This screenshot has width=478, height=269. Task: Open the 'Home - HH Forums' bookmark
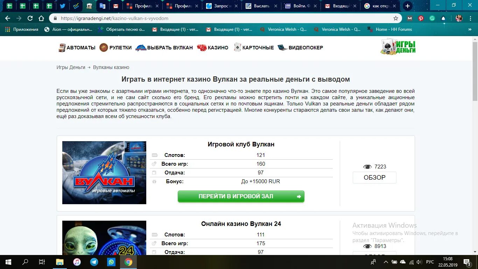pos(390,29)
